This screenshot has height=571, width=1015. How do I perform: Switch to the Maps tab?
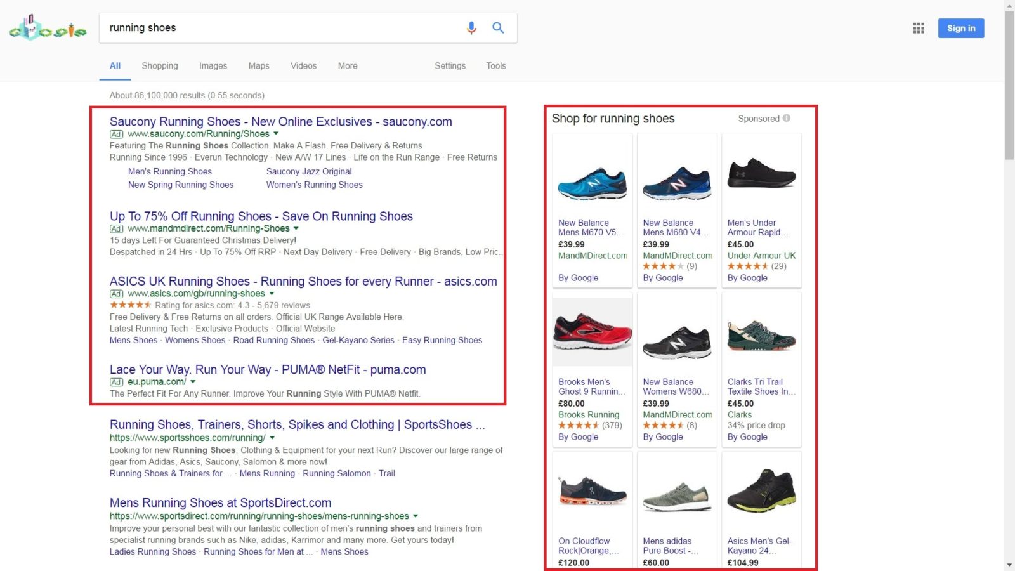click(259, 65)
